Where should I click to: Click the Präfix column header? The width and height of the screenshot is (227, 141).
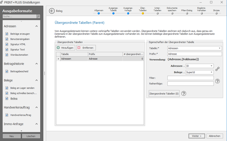[105, 54]
